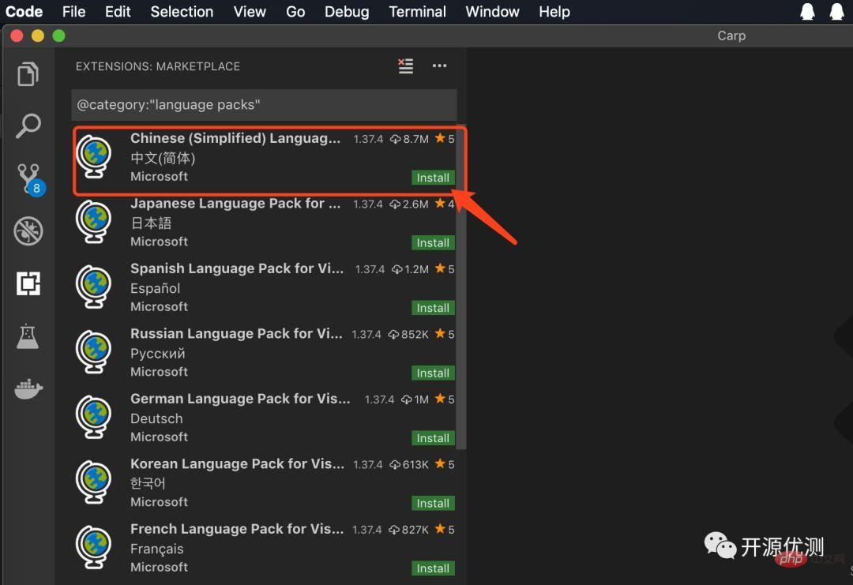Open Source Control view with 8 badge
This screenshot has width=853, height=585.
[x=31, y=179]
